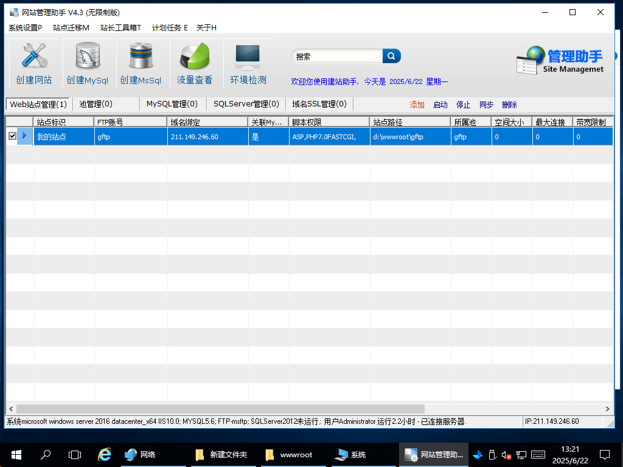This screenshot has height=467, width=623.
Task: Click the gftp FTP账号 cell
Action: [131, 137]
